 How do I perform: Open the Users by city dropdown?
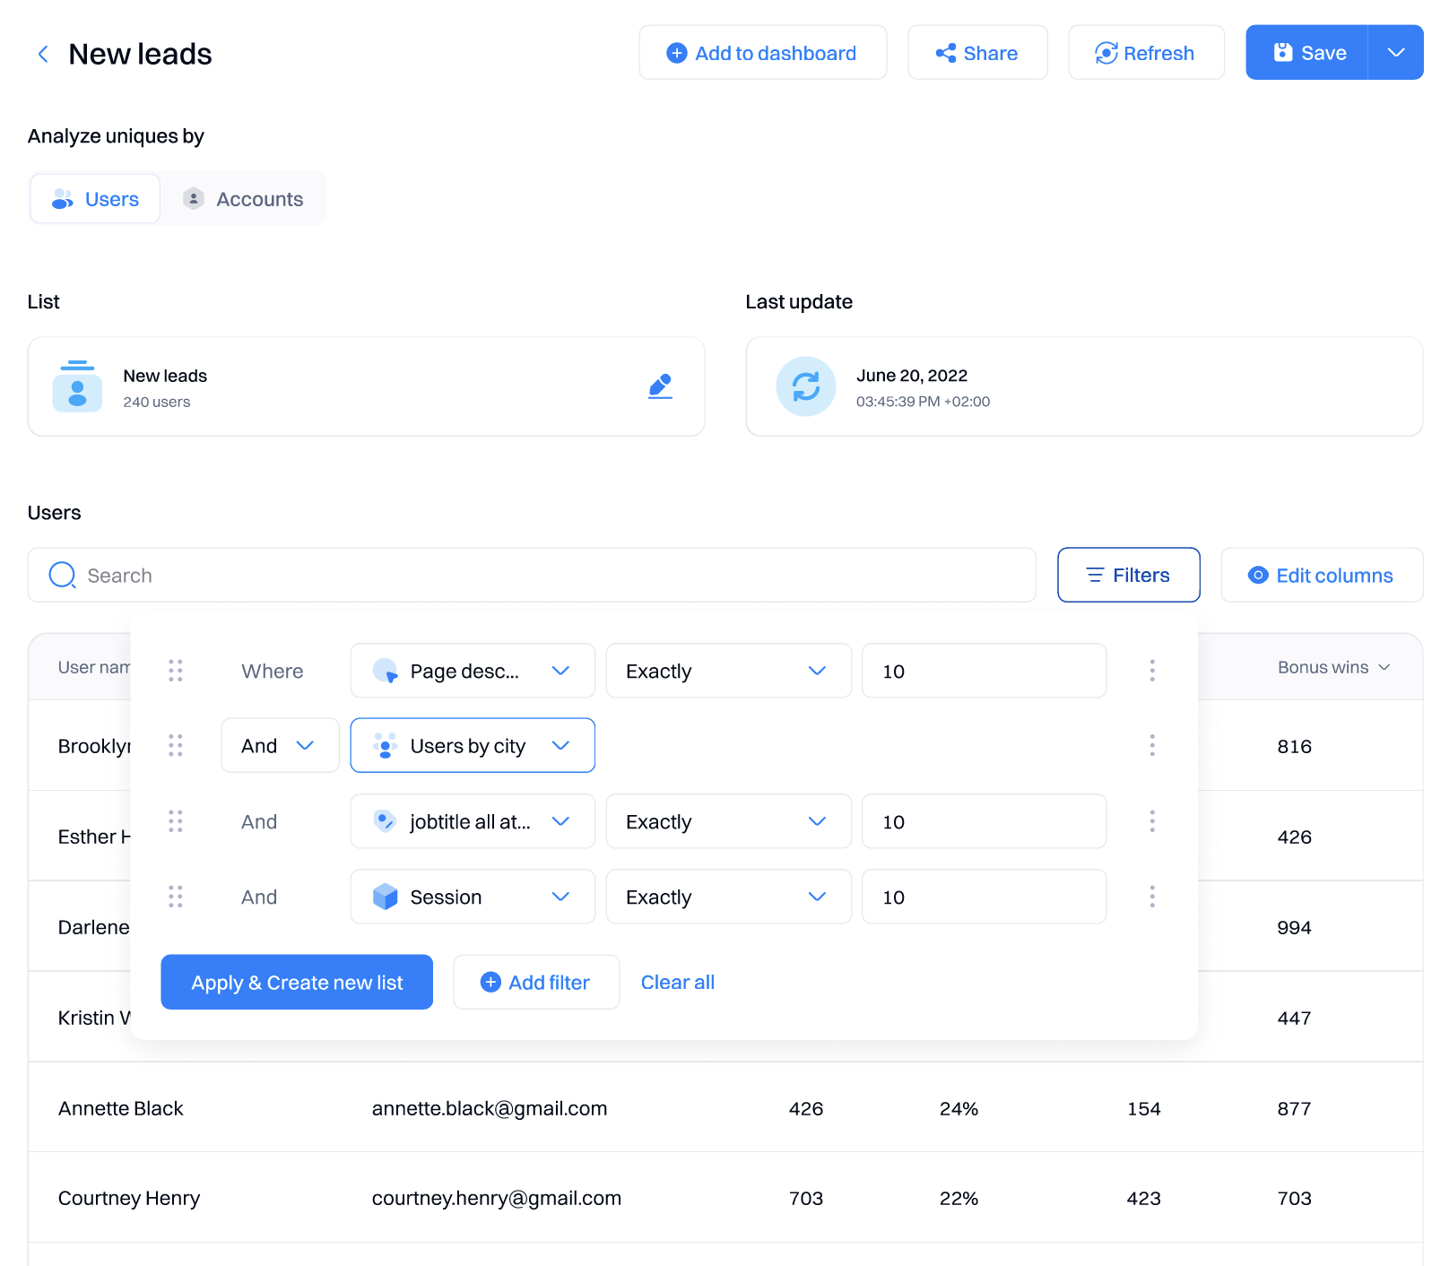(473, 745)
